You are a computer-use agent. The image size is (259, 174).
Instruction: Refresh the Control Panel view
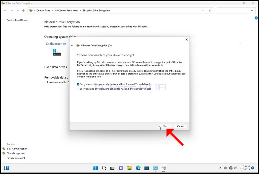pos(210,11)
